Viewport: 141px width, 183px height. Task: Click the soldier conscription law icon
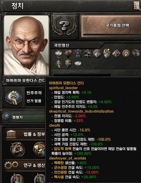[x=18, y=150]
